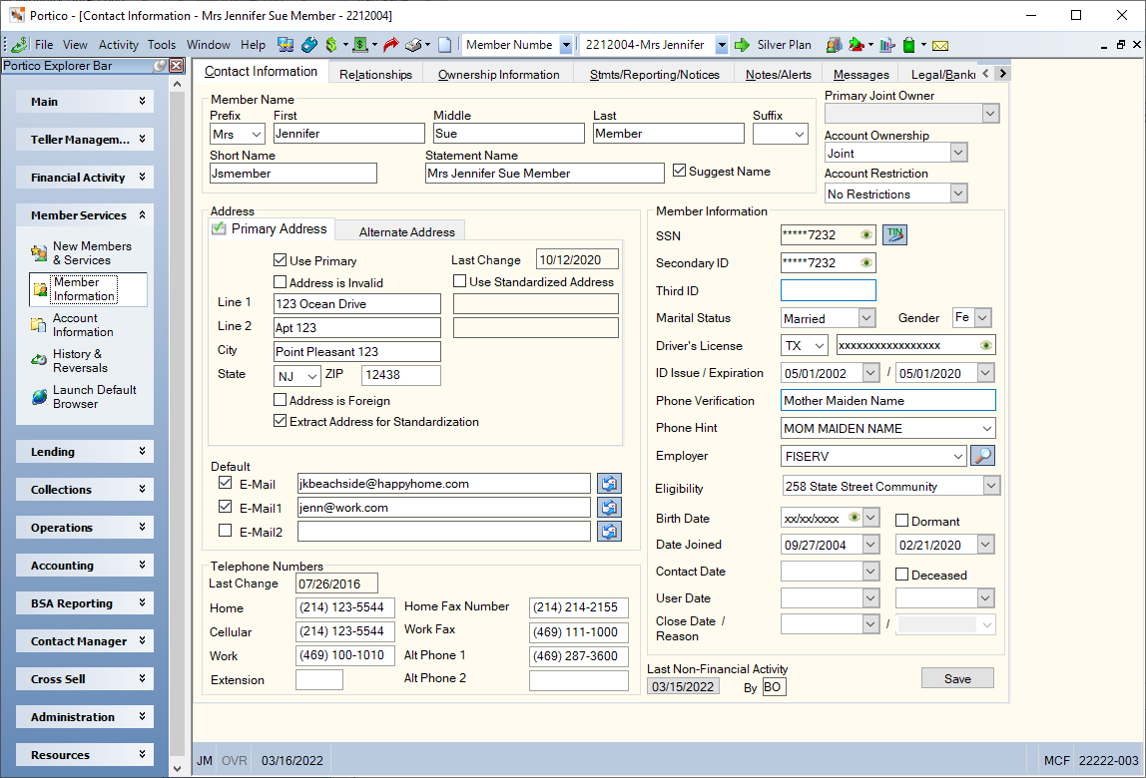
Task: Click the red curved arrow toolbar icon
Action: (x=391, y=45)
